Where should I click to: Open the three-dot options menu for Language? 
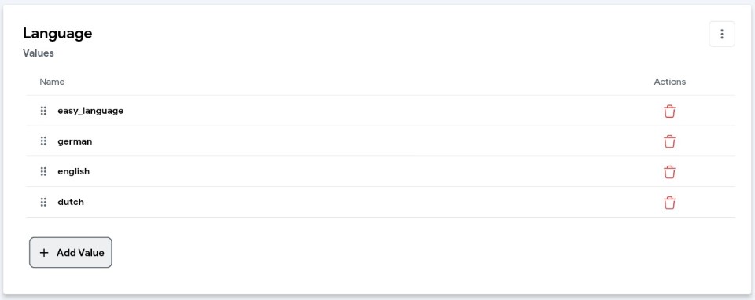[722, 34]
